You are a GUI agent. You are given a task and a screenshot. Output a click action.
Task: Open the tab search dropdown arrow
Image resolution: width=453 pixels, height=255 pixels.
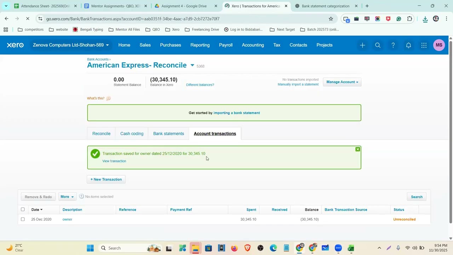click(6, 6)
